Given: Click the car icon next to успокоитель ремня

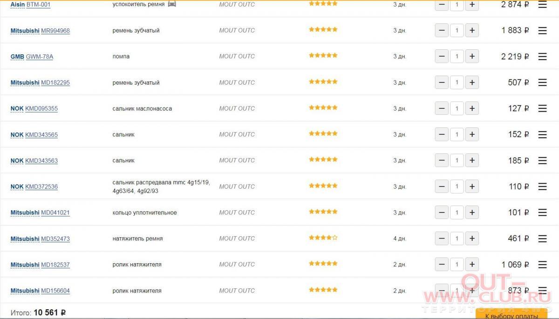Looking at the screenshot, I should click(172, 4).
